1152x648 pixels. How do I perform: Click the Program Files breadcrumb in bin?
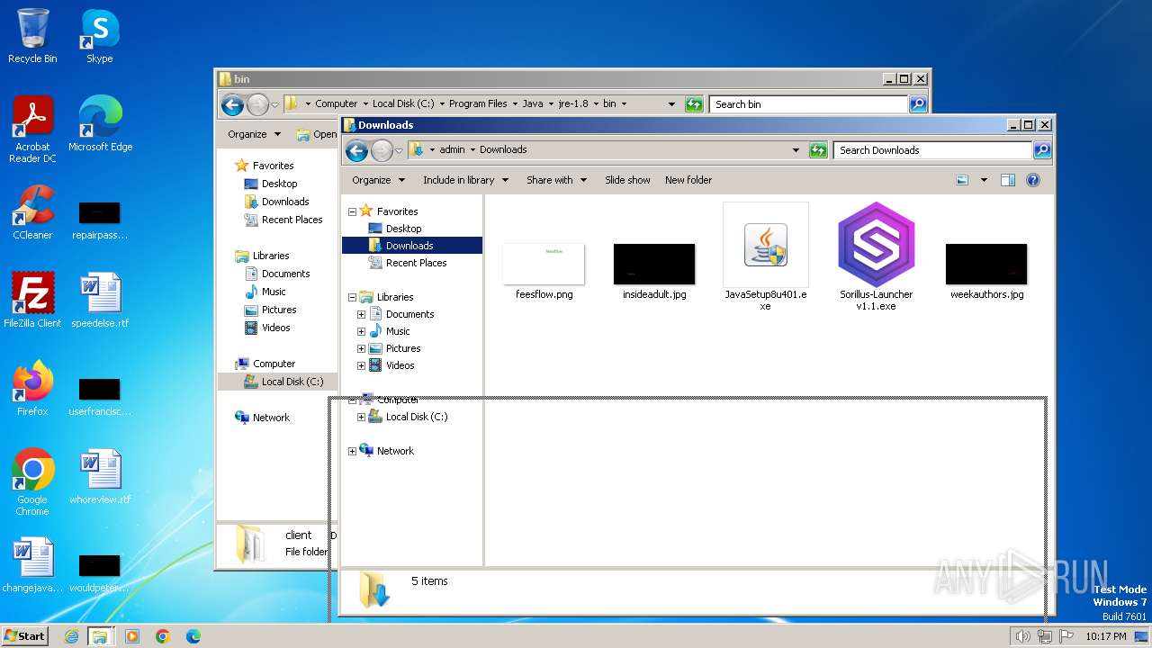tap(478, 104)
